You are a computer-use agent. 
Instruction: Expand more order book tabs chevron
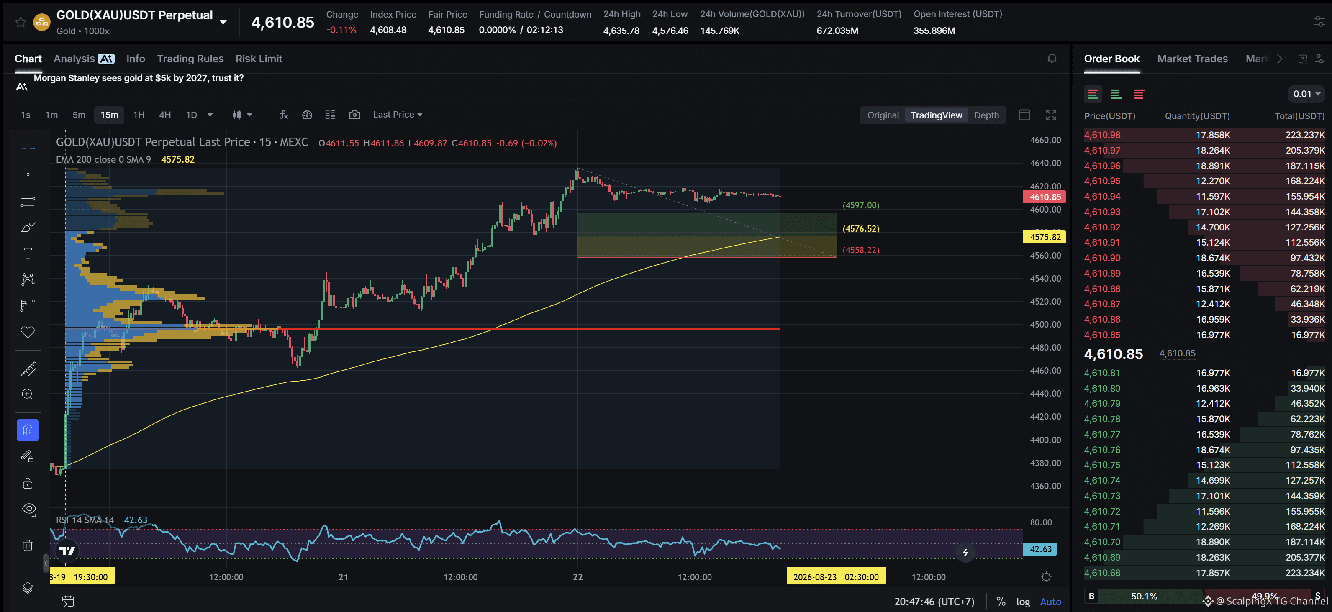pos(1280,59)
